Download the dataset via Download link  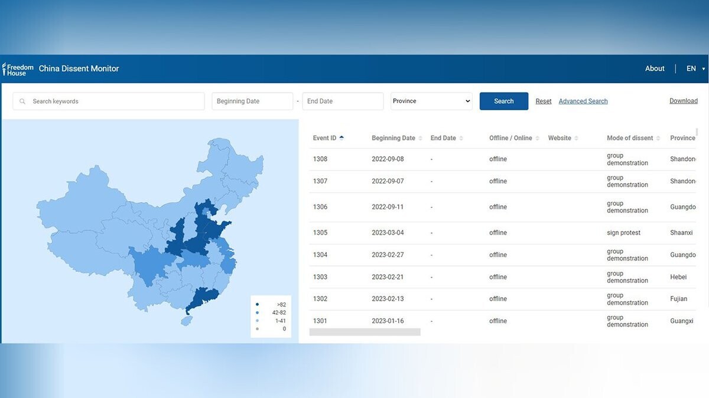[683, 101]
